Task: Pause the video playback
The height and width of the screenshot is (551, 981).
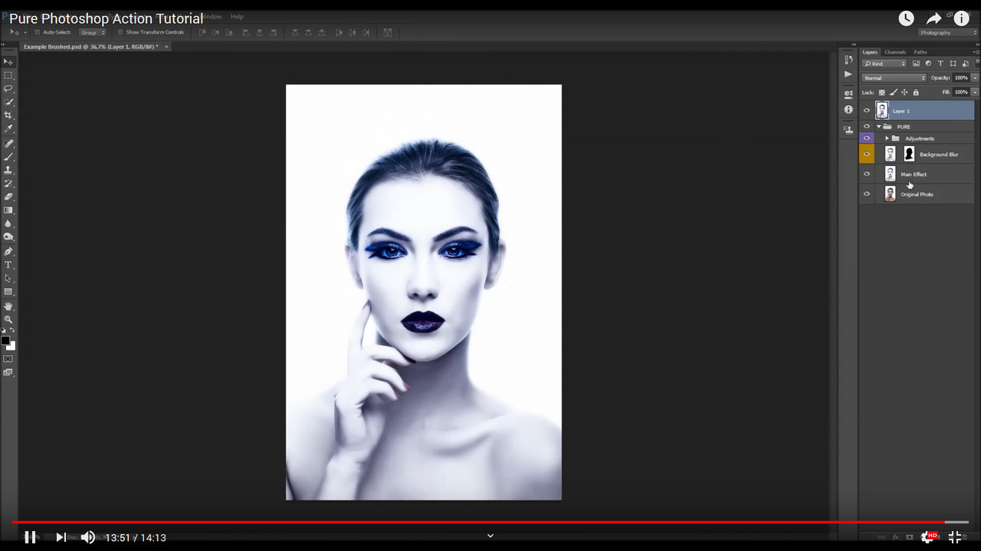Action: coord(29,536)
